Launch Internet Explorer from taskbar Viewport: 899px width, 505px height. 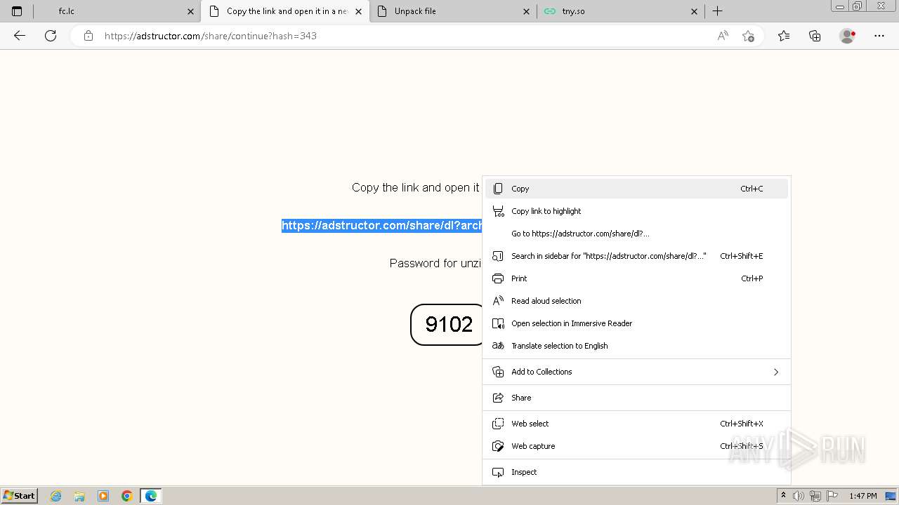56,496
